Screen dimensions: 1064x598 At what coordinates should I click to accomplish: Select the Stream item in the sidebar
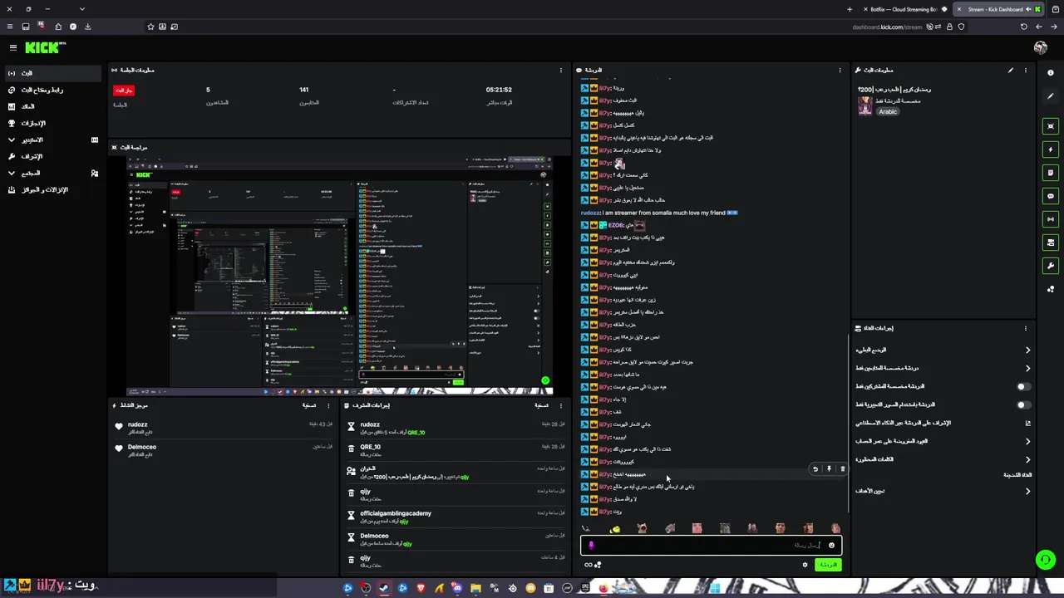tap(53, 73)
